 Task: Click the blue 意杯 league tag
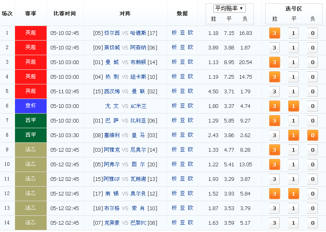[31, 106]
